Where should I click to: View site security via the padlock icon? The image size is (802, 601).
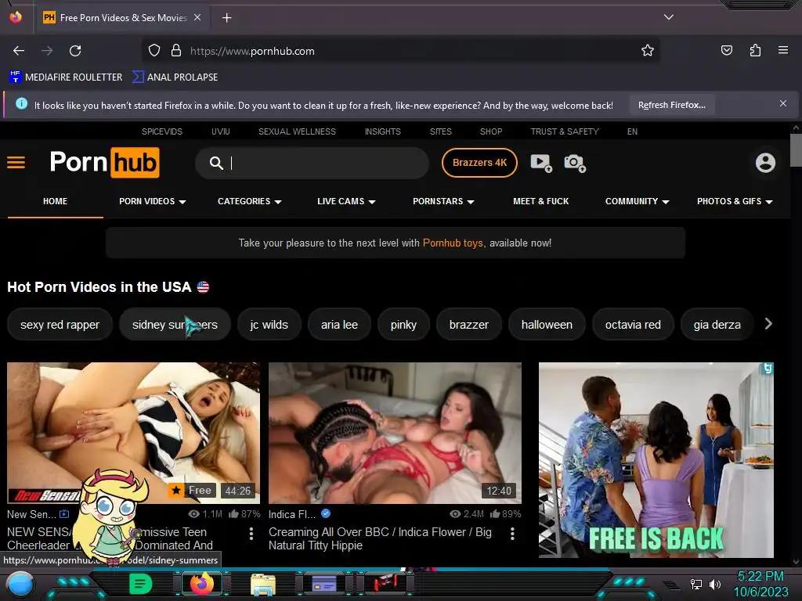176,51
